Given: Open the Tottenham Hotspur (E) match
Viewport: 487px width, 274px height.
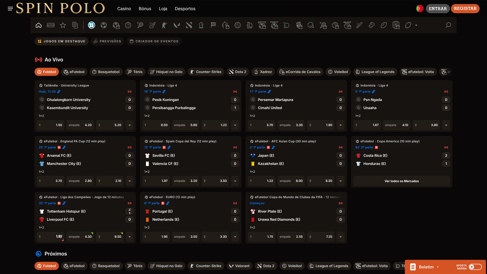Looking at the screenshot, I should point(66,211).
